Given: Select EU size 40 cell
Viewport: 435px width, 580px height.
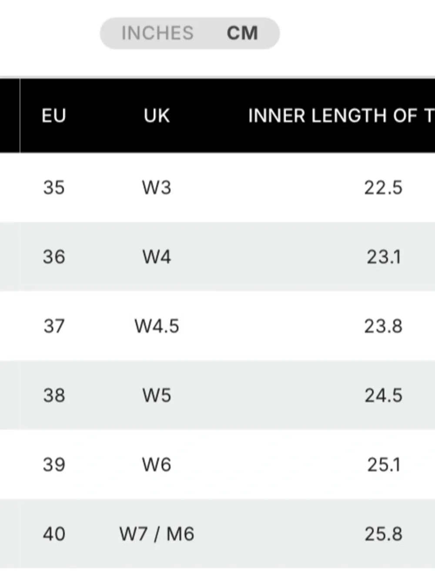Looking at the screenshot, I should tap(54, 533).
